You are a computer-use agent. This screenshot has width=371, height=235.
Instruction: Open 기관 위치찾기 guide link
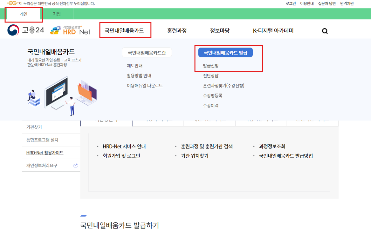[195, 156]
